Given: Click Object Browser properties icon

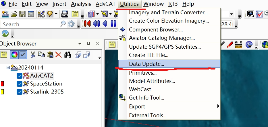Looking at the screenshot, I should click(x=3, y=55).
